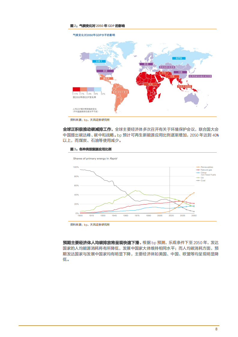Click the purple -3% map legend swatch
The image size is (238, 337).
tap(91, 90)
